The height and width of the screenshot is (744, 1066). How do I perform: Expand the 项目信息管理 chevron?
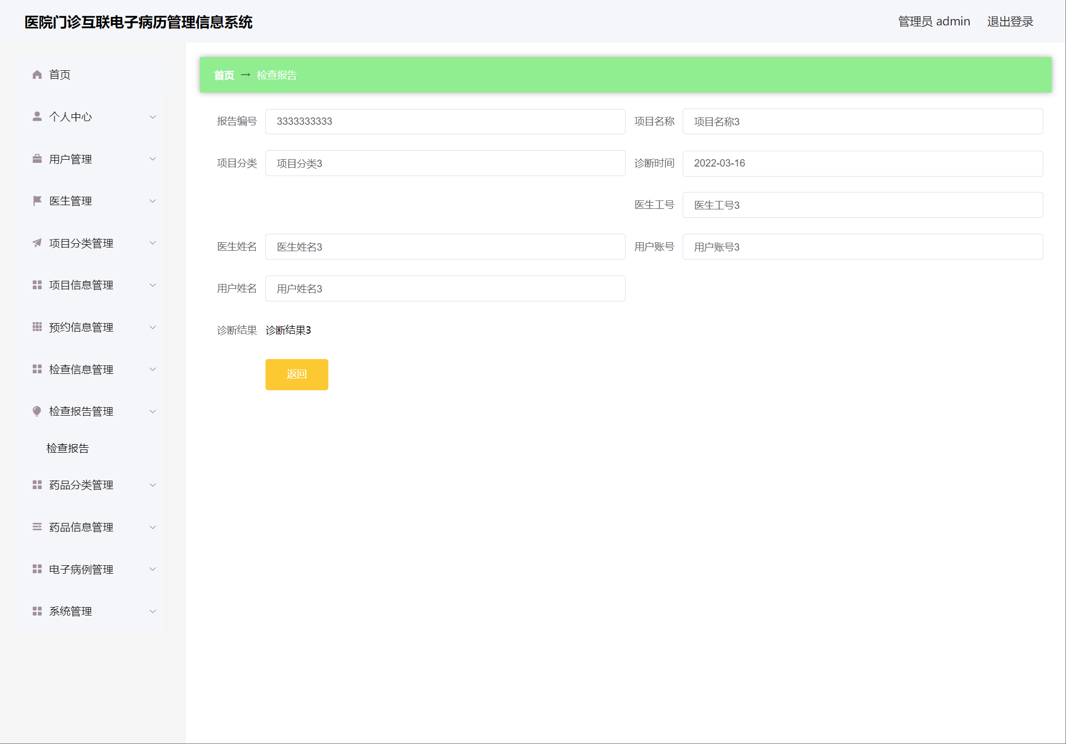tap(153, 285)
